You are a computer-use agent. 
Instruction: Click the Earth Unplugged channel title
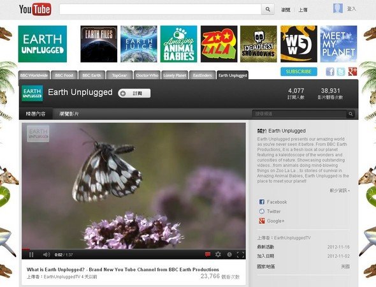80,92
